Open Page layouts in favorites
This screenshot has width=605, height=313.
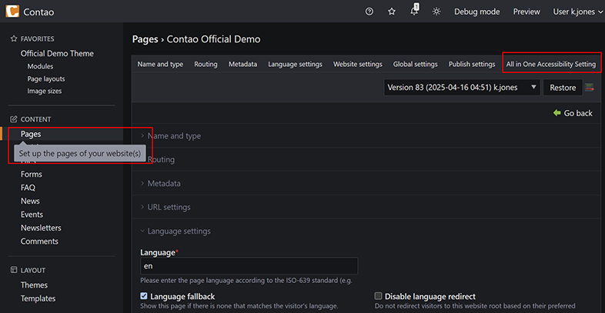tap(46, 78)
